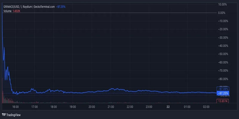Image resolution: width=239 pixels, height=119 pixels.
Task: Click the -97.25% change value in header
Action: (61, 7)
